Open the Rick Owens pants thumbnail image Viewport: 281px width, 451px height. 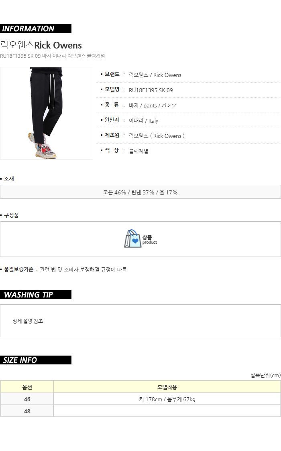[x=46, y=113]
